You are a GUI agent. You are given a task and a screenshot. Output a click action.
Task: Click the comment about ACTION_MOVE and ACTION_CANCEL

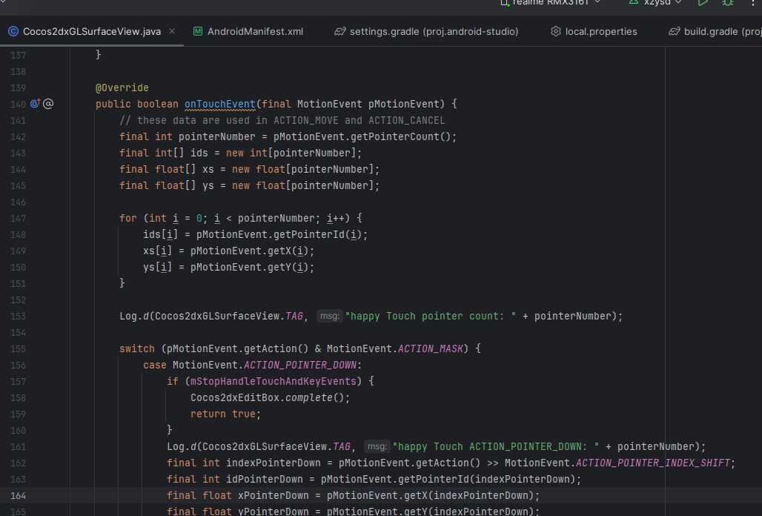coord(282,121)
